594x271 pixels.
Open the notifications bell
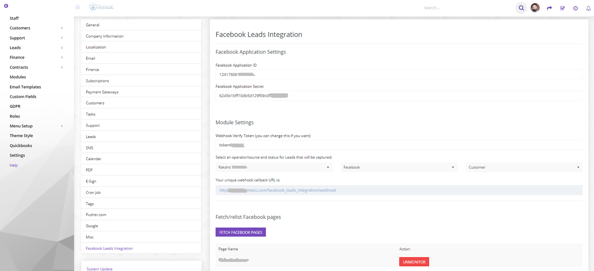coord(588,8)
